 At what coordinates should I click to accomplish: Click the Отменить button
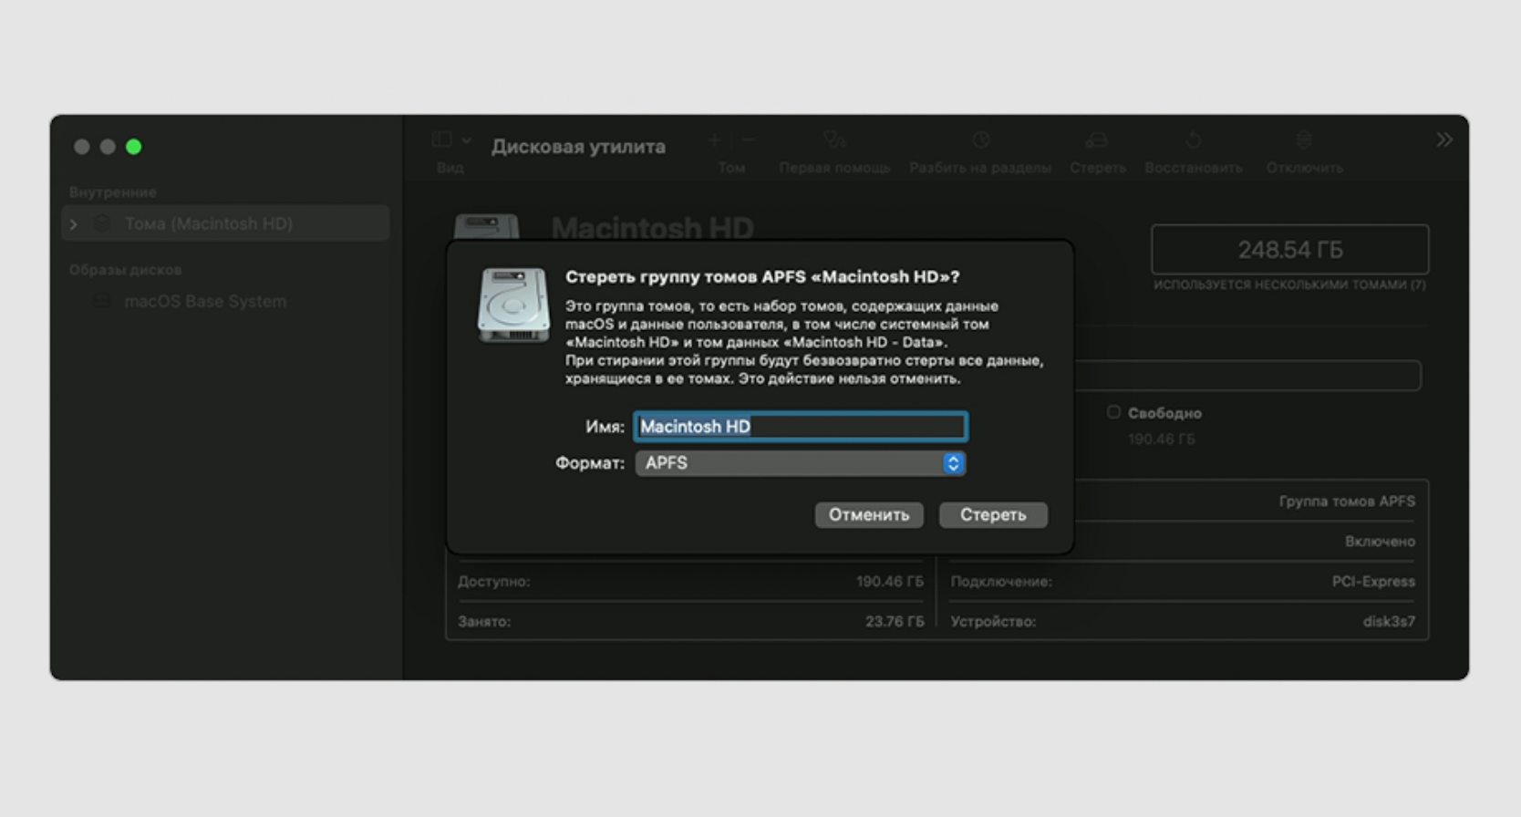coord(868,514)
